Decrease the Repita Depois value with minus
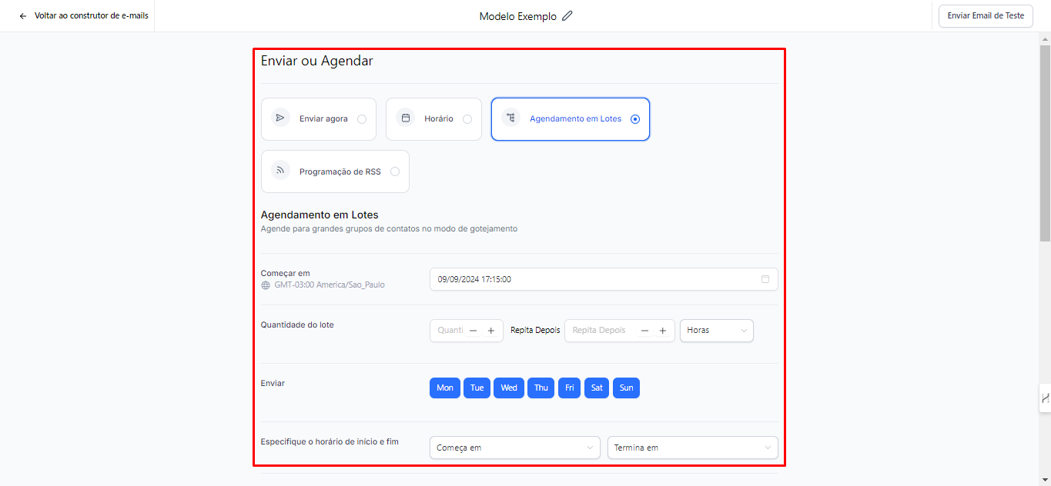This screenshot has width=1051, height=486. coord(645,331)
